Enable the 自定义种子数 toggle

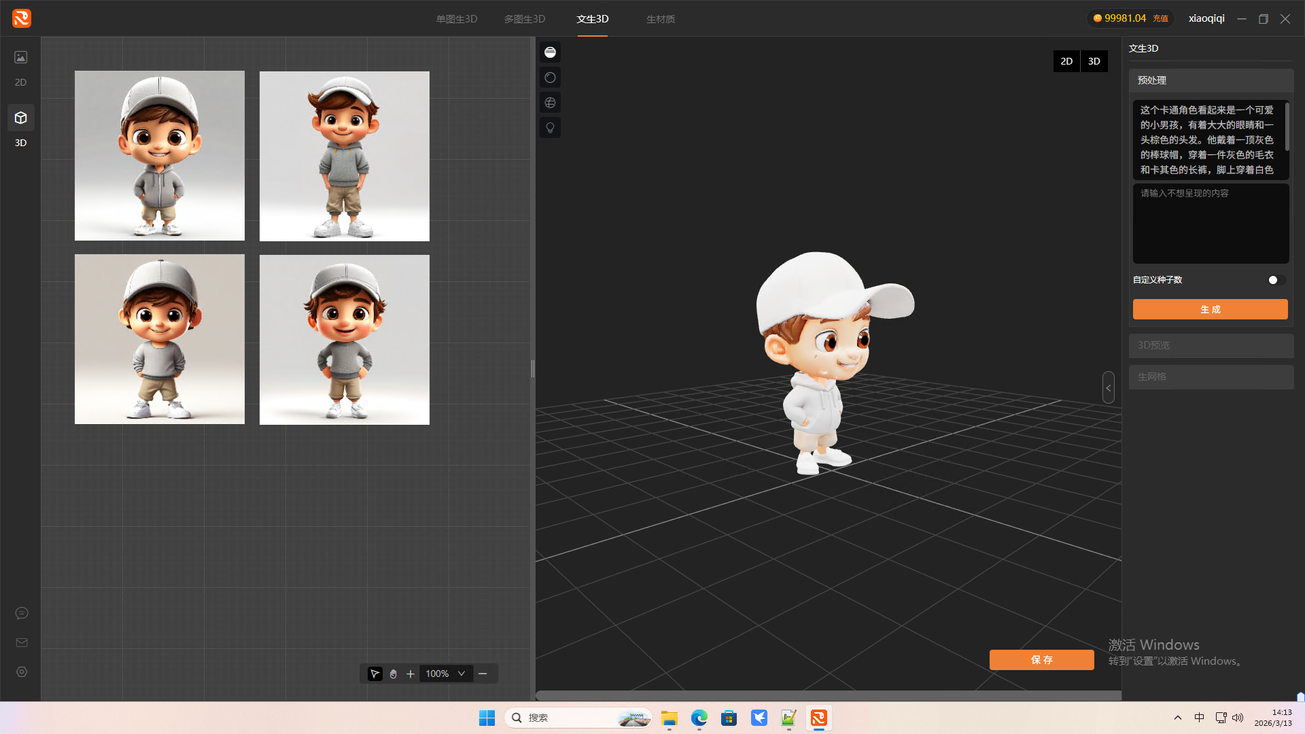pos(1276,280)
